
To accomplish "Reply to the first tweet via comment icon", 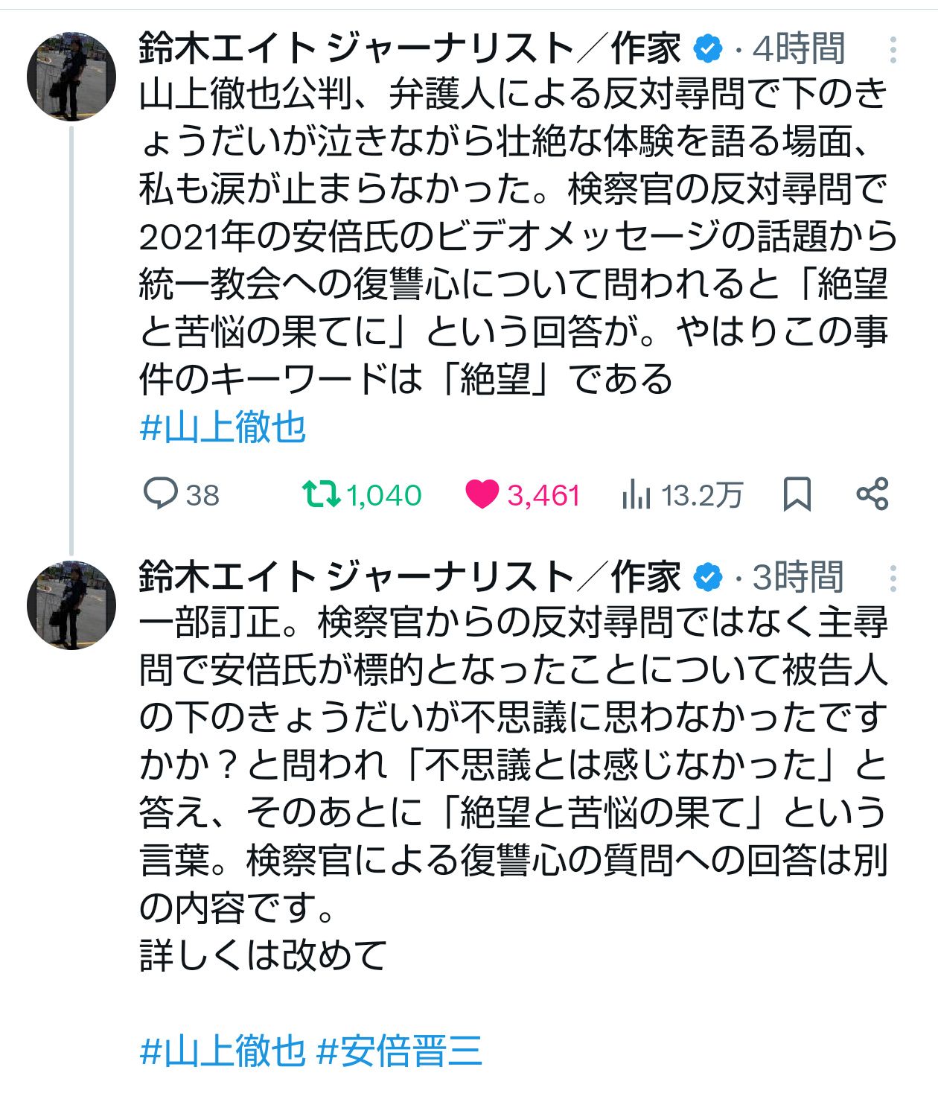I will click(x=160, y=494).
